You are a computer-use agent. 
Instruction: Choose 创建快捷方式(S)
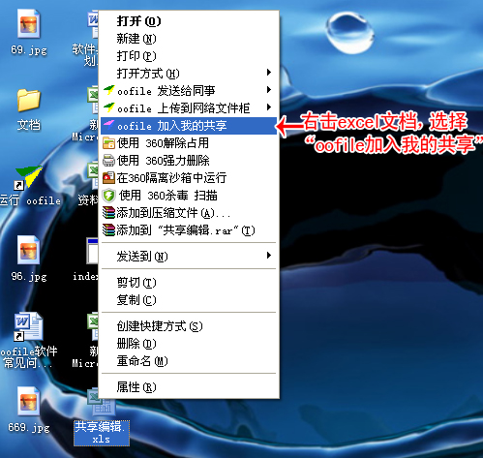[189, 326]
